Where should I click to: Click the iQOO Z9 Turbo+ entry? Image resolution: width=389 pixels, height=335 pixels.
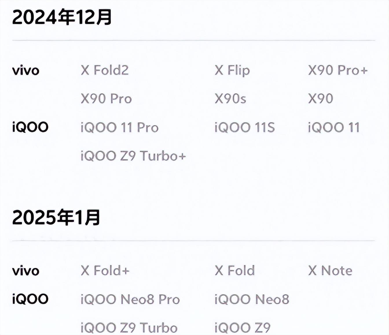coord(133,156)
